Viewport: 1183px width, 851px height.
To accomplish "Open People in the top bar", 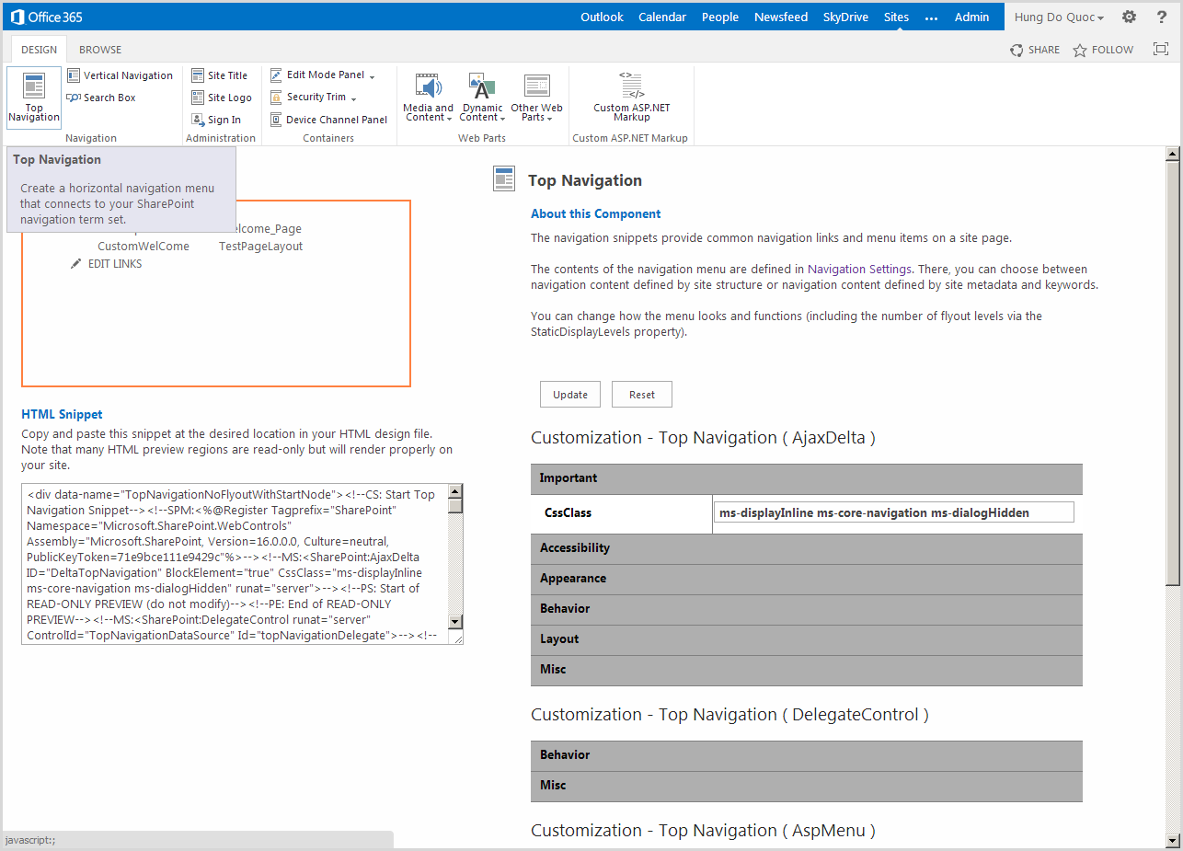I will (720, 17).
